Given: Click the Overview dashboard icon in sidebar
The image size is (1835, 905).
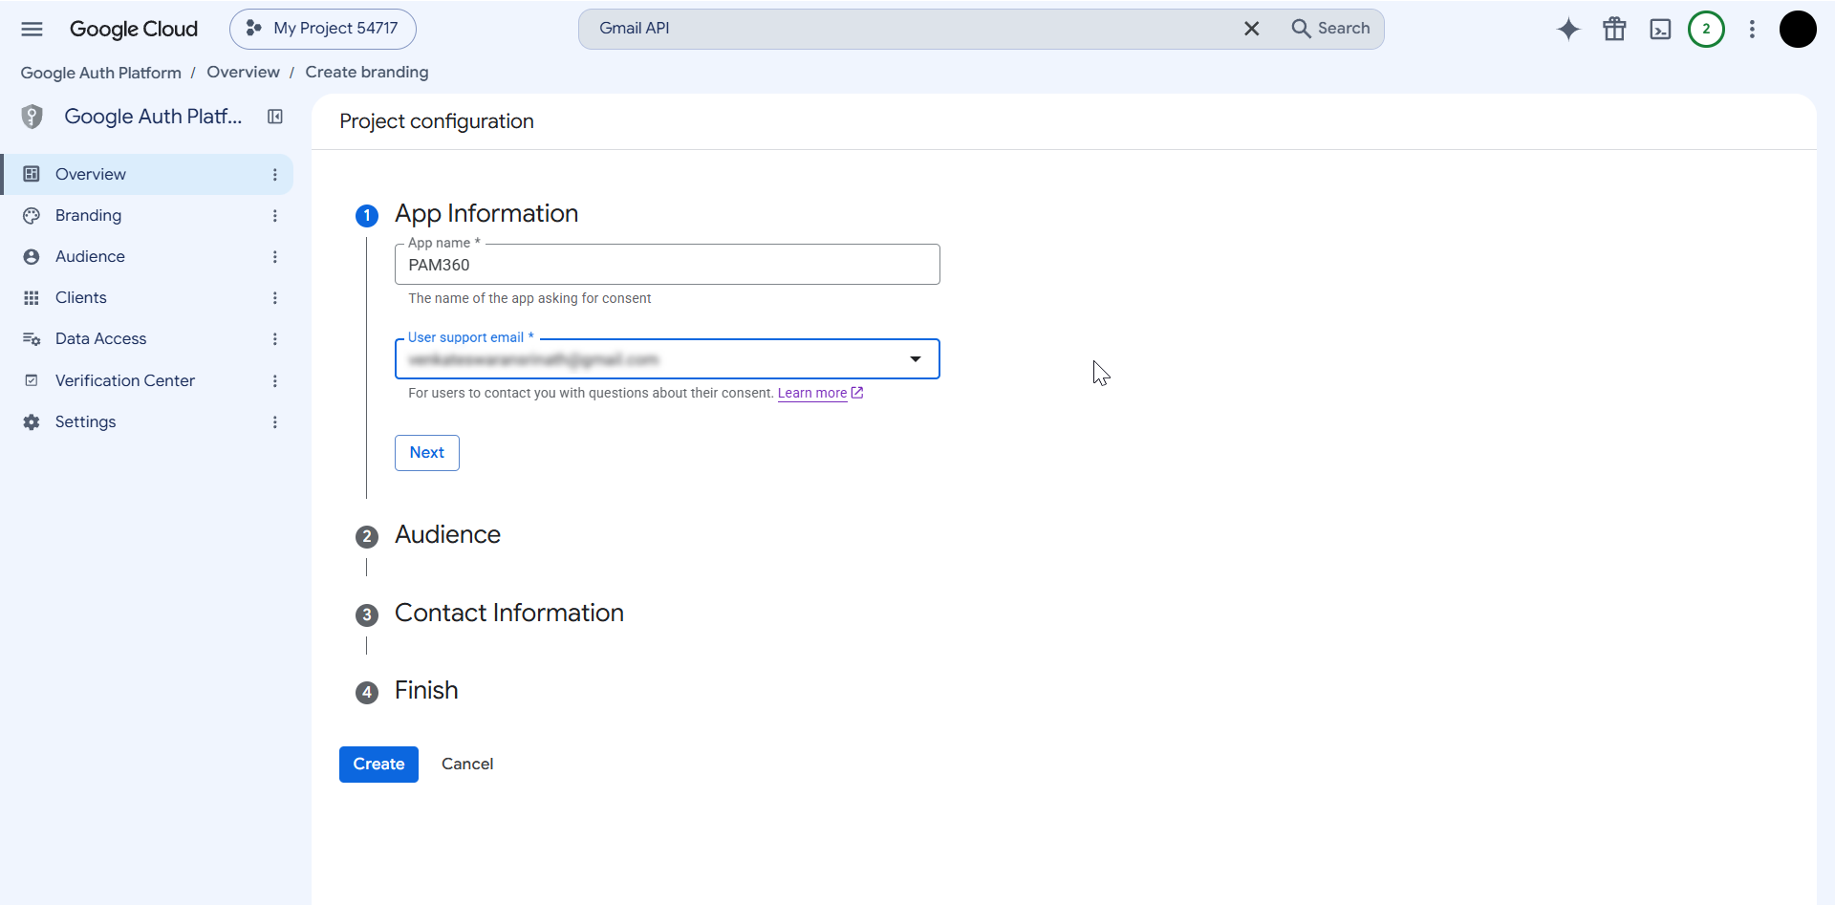Looking at the screenshot, I should (32, 174).
